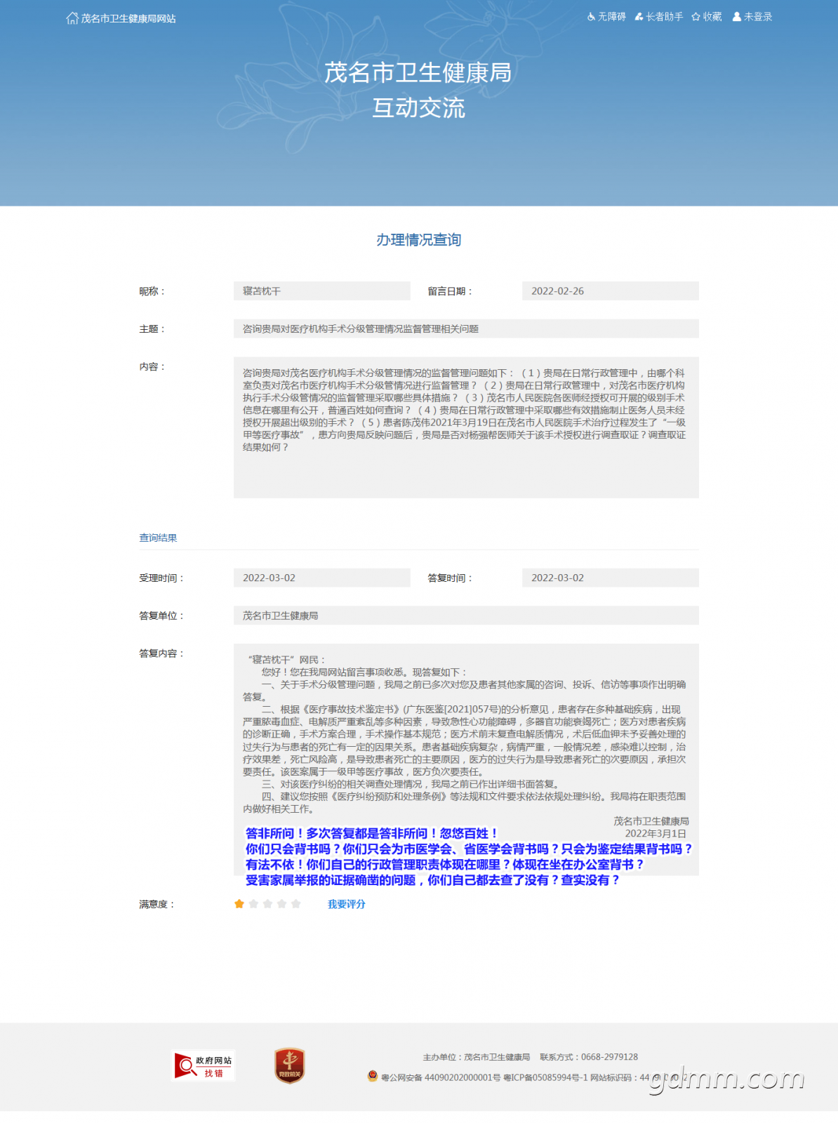Click the 查询结果 section heading
Screen dimensions: 838x1123
coord(158,538)
